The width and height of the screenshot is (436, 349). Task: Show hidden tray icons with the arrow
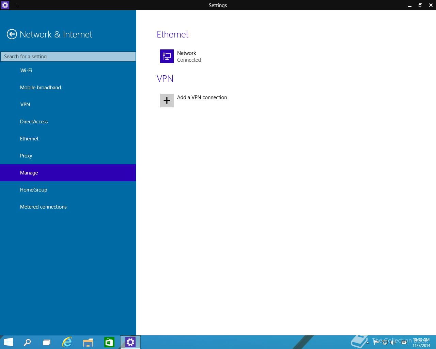(x=368, y=343)
